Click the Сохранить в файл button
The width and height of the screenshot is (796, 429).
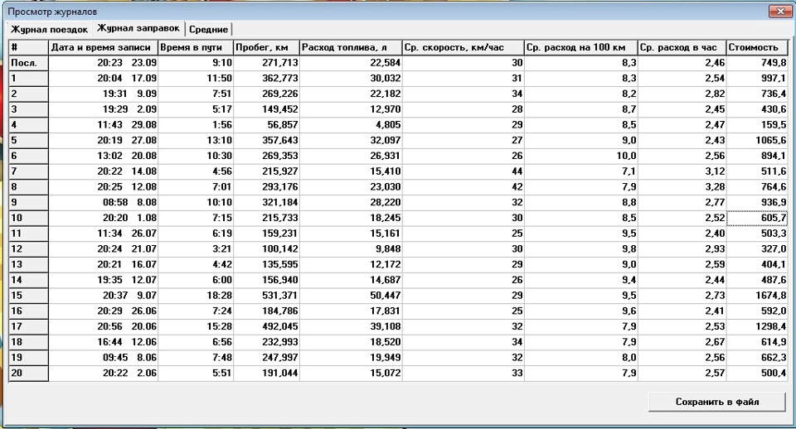click(716, 402)
